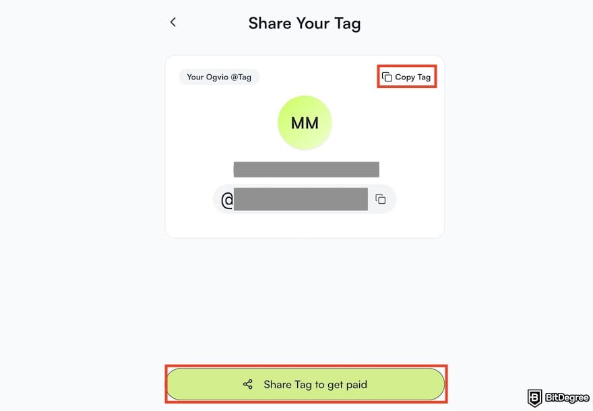
Task: Navigate back using the chevron at top left
Action: coord(173,22)
